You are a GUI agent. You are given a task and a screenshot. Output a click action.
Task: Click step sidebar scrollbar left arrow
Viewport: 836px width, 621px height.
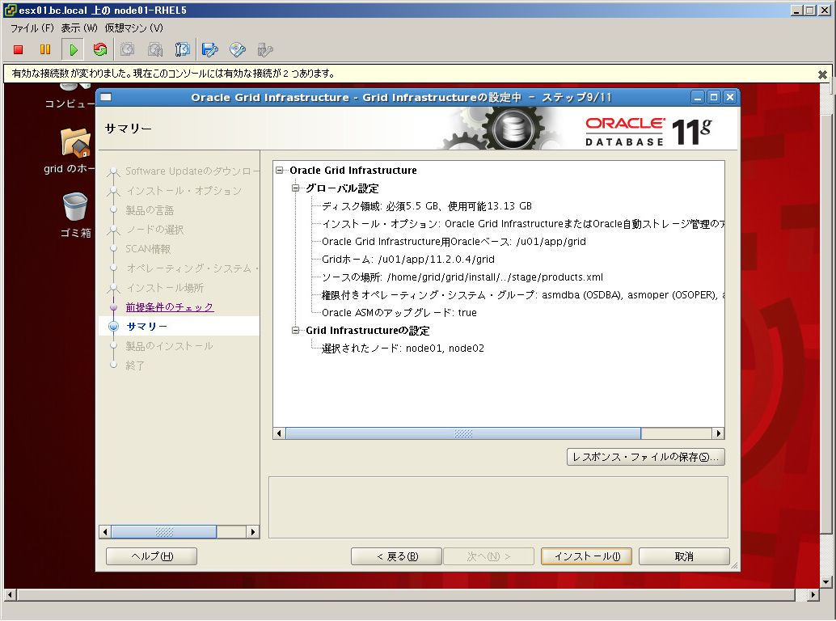click(105, 531)
